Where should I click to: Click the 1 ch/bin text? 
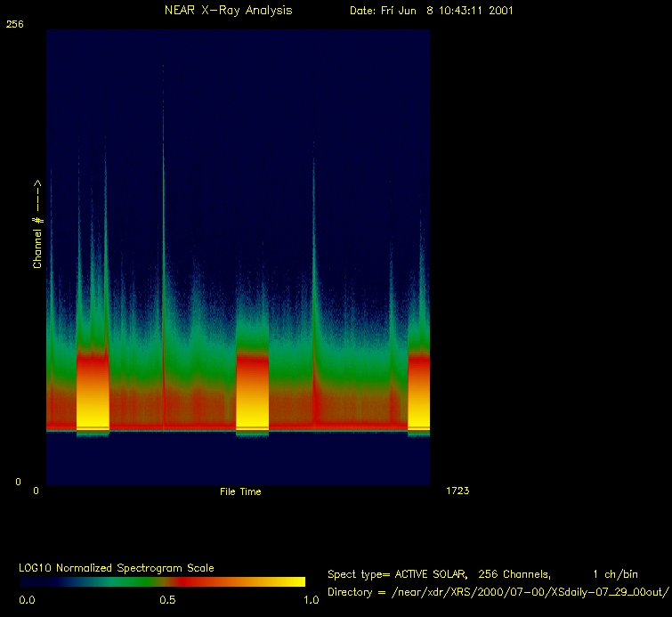[614, 574]
